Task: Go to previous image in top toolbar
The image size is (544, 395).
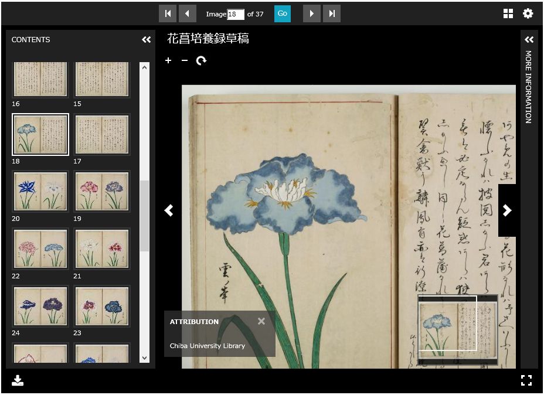Action: [x=188, y=13]
